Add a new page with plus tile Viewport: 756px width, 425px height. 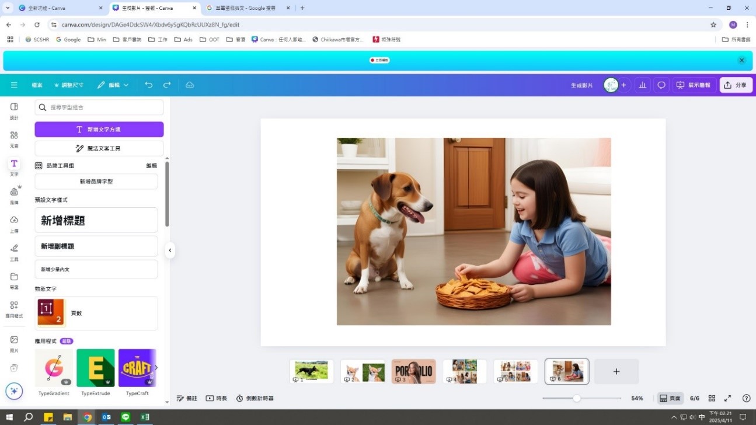pos(616,371)
